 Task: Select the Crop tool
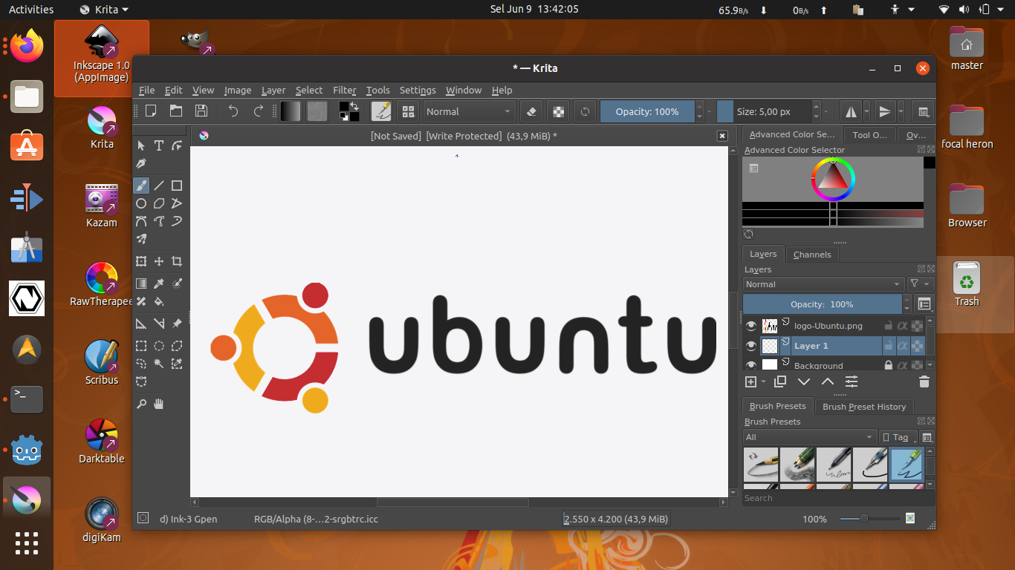pyautogui.click(x=177, y=261)
